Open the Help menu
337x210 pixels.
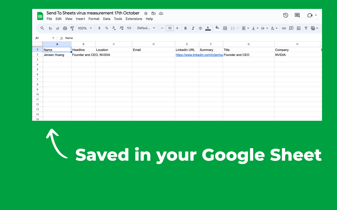(x=149, y=19)
